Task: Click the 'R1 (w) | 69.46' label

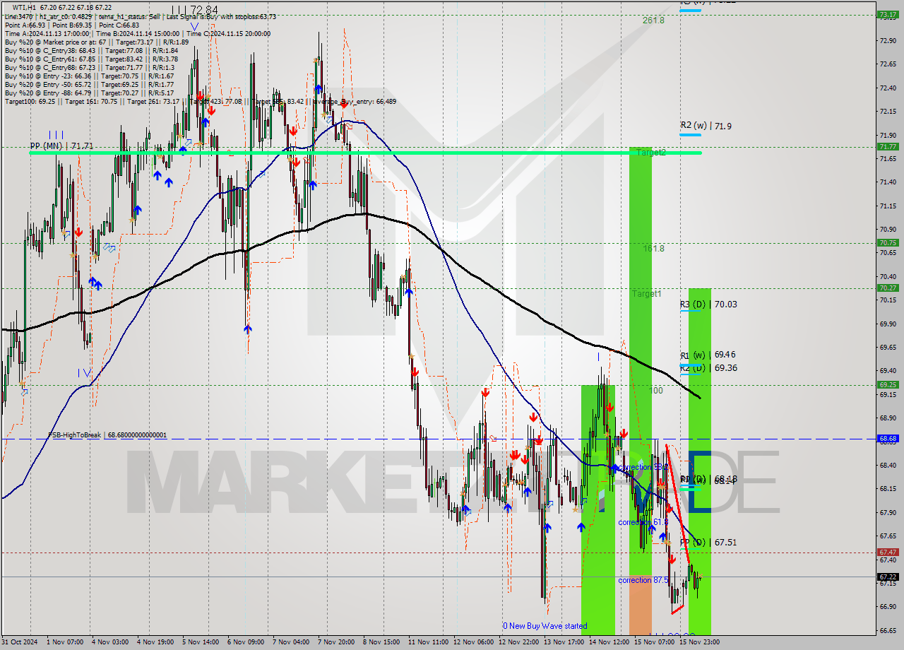Action: [x=708, y=355]
